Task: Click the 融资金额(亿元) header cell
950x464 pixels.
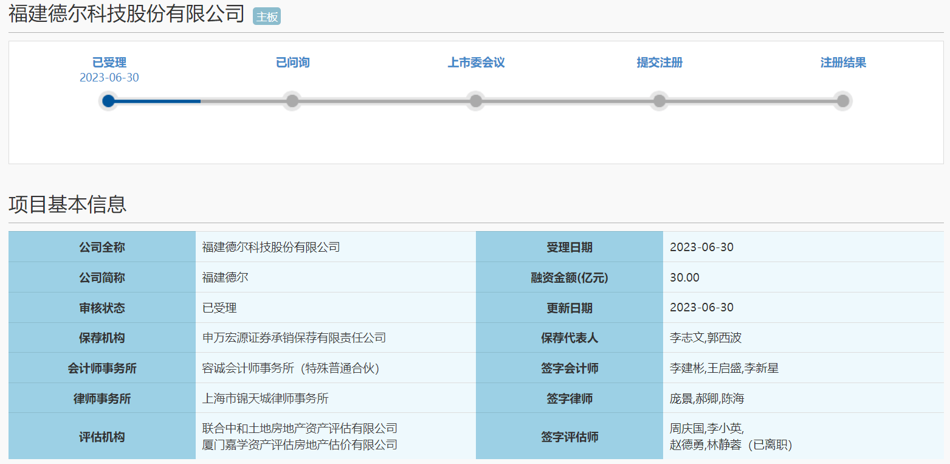Action: 570,277
